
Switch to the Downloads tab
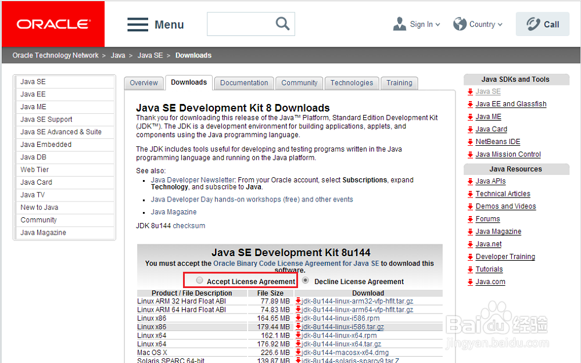point(189,82)
